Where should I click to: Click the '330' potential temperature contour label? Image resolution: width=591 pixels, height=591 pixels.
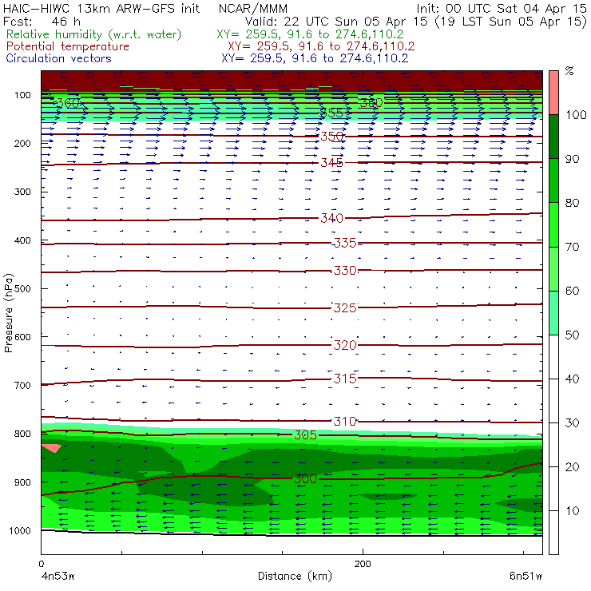(345, 271)
